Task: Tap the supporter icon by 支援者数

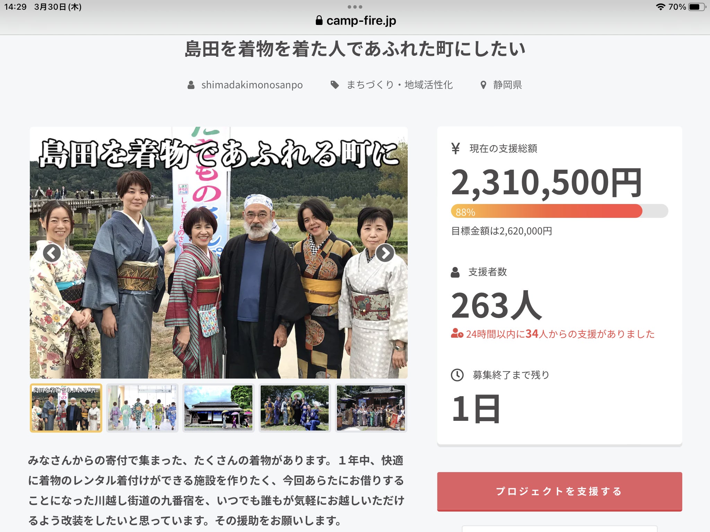Action: click(455, 272)
